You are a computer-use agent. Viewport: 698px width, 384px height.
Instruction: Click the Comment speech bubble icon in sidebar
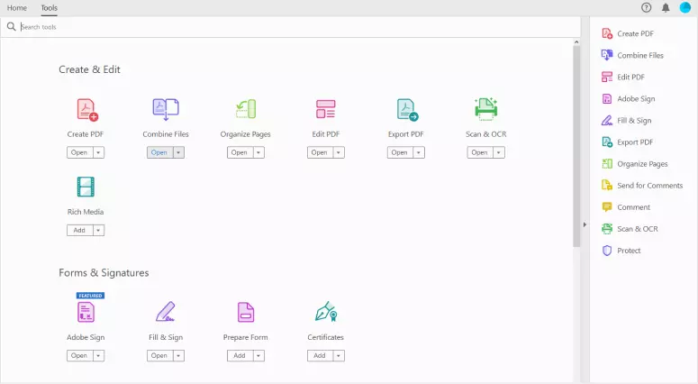point(607,207)
